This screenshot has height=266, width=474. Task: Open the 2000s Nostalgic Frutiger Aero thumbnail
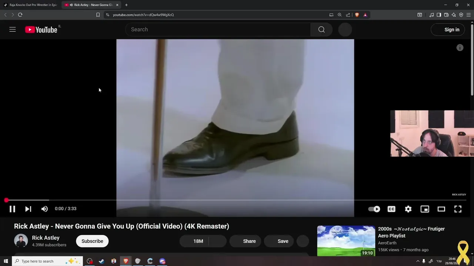pyautogui.click(x=346, y=241)
